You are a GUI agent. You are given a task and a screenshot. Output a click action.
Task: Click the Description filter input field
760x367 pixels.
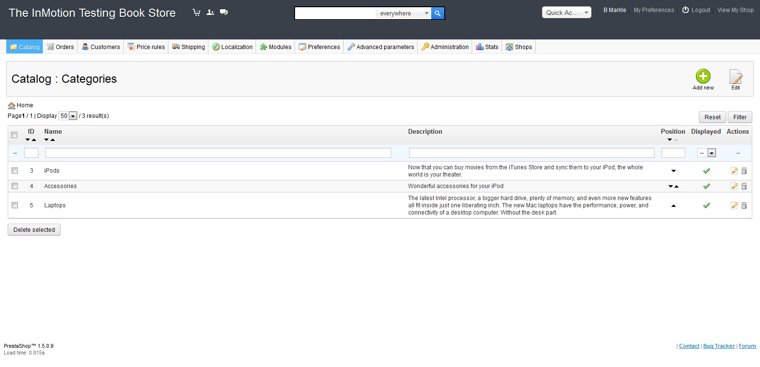click(x=532, y=153)
